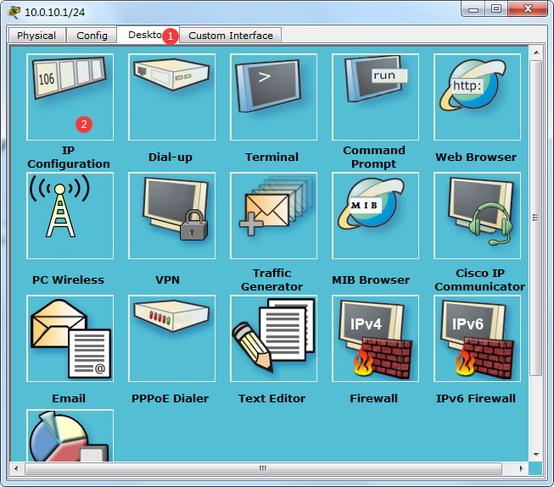The width and height of the screenshot is (554, 487).
Task: Open the Email client
Action: coord(70,338)
